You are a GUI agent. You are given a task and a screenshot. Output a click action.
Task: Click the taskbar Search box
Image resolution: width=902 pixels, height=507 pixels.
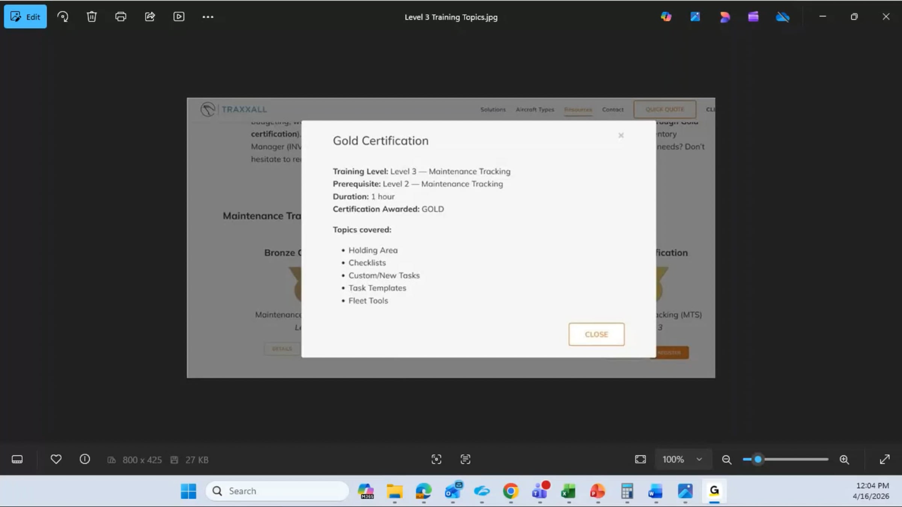tap(277, 491)
